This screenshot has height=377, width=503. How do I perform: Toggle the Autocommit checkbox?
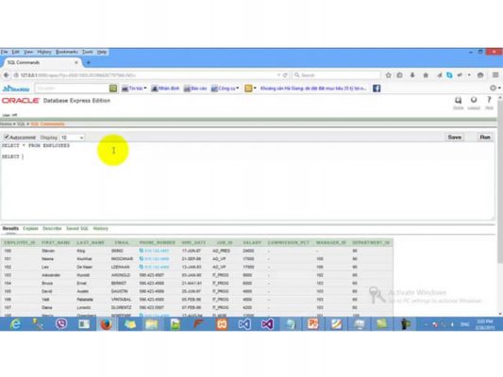point(6,137)
